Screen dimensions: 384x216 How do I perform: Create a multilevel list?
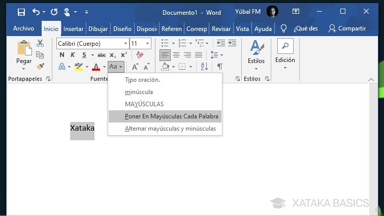coord(200,43)
